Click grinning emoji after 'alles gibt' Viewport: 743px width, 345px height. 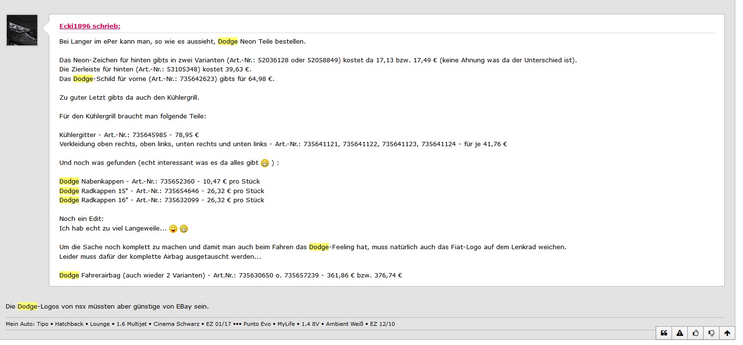pyautogui.click(x=265, y=163)
